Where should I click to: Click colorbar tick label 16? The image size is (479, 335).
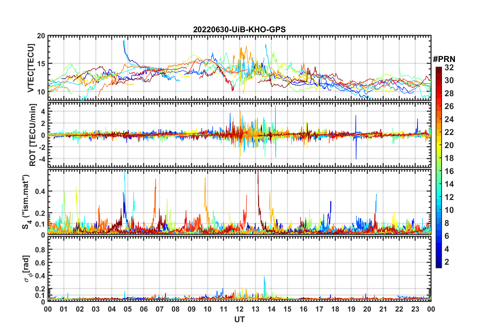(x=449, y=171)
